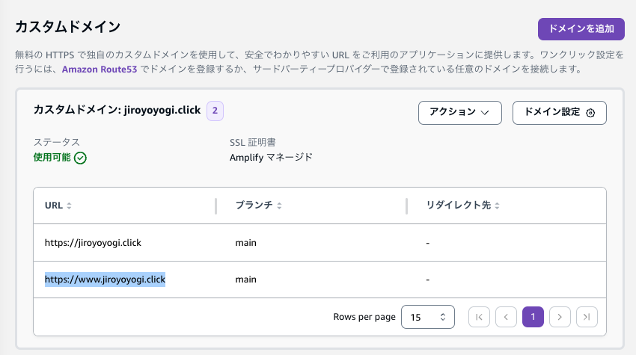The width and height of the screenshot is (636, 355).
Task: Click the subdomain count badge showing 2
Action: coord(215,111)
